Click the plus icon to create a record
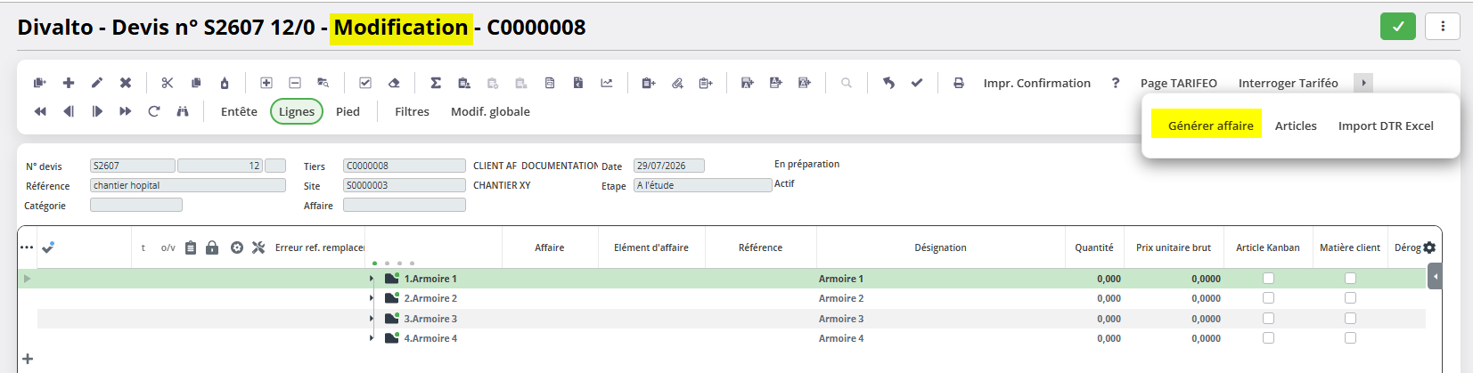1473x373 pixels. (69, 83)
